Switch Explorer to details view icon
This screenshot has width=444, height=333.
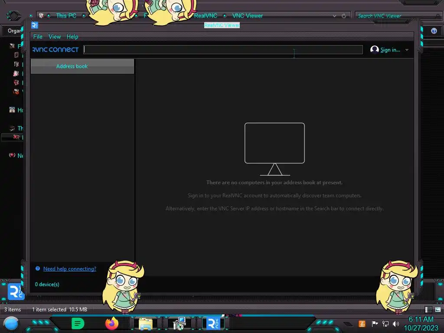click(x=428, y=310)
